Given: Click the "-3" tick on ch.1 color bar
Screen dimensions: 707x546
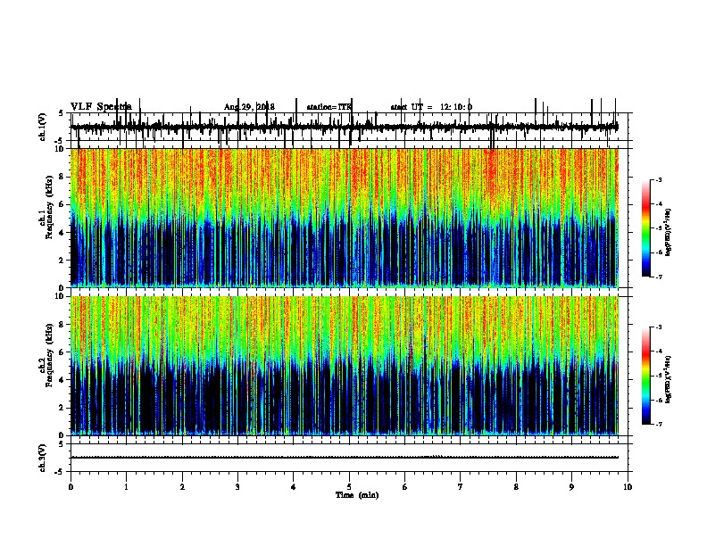Looking at the screenshot, I should (x=659, y=179).
